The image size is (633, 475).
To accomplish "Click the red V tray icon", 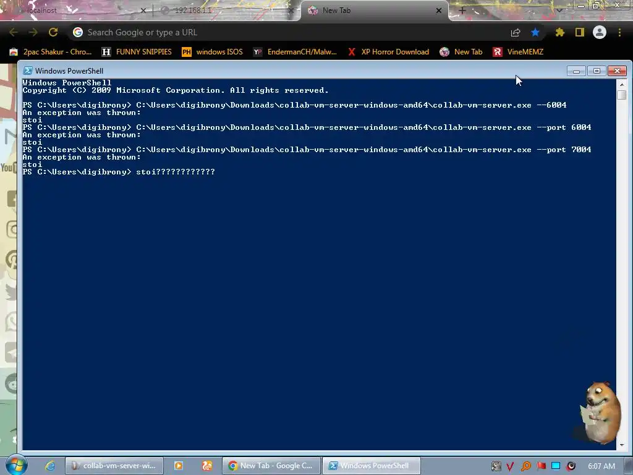I will [510, 466].
